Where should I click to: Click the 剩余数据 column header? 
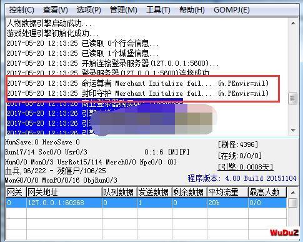[x=189, y=192]
